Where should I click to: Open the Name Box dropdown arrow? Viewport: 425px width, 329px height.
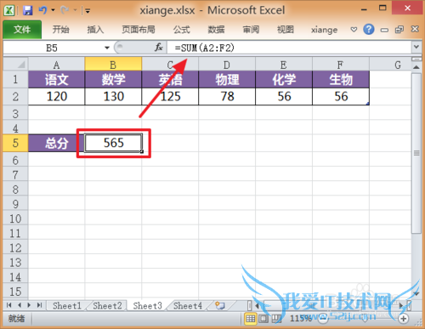(x=107, y=48)
